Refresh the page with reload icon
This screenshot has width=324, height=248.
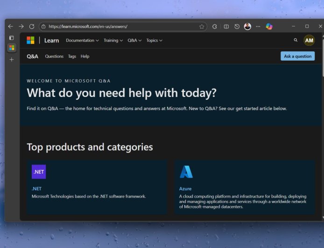click(x=32, y=27)
